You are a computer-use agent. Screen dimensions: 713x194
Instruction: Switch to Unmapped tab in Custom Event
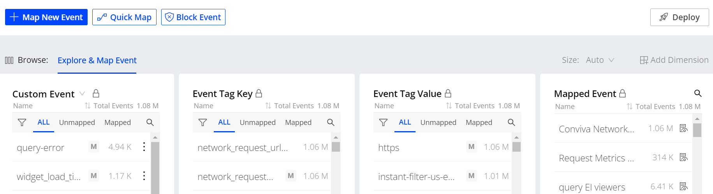[77, 123]
